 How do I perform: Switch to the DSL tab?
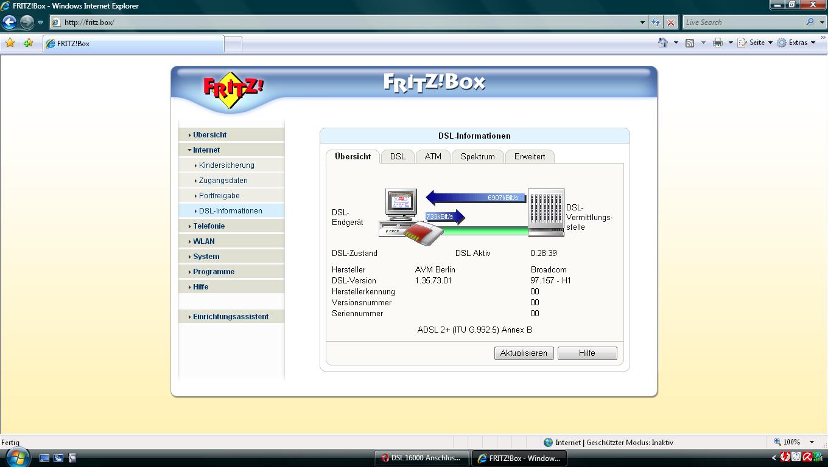tap(398, 157)
